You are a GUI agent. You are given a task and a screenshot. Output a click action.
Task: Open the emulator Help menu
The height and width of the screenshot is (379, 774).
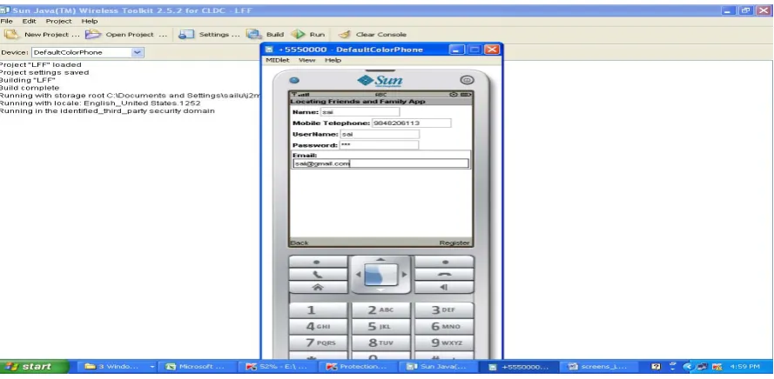click(x=333, y=60)
